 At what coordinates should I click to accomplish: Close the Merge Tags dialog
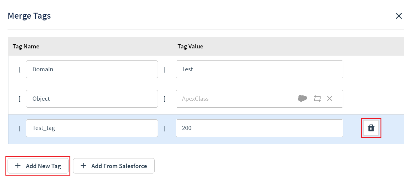point(399,16)
